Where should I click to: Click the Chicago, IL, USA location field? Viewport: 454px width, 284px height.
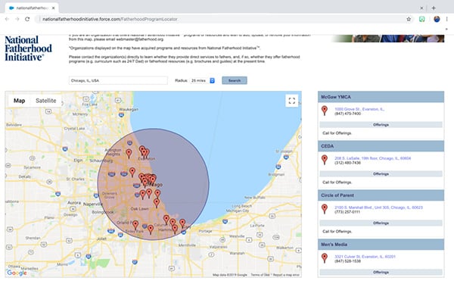click(118, 80)
